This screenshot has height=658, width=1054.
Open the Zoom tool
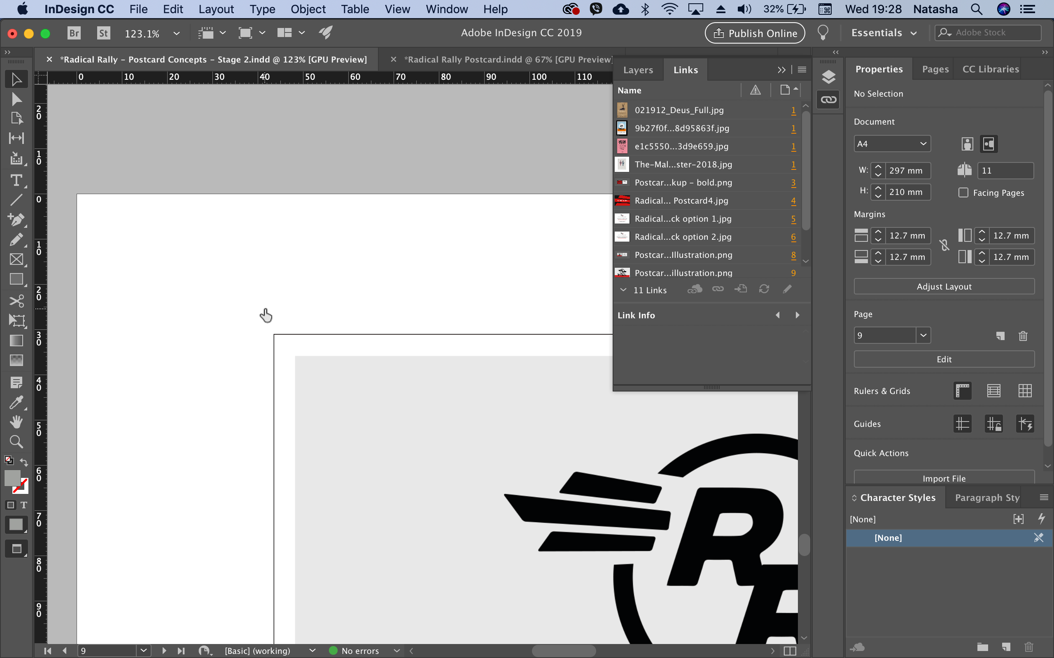(x=16, y=442)
